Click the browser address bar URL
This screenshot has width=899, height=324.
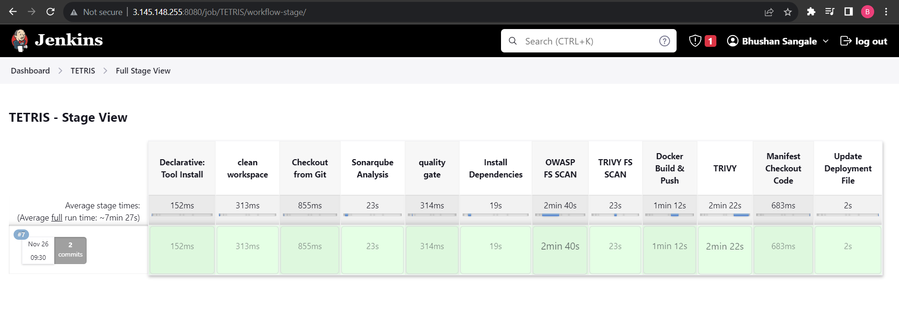click(x=219, y=12)
